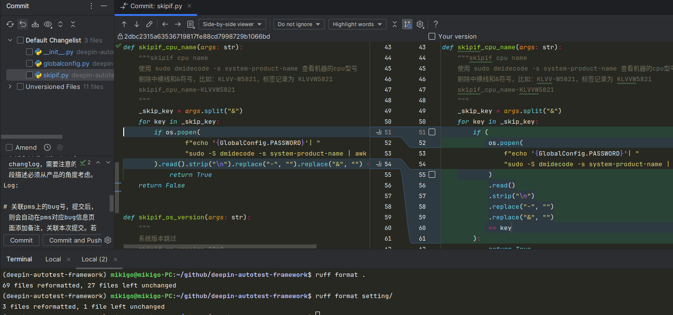Open the commit message history clock icon
The width and height of the screenshot is (673, 315).
pos(47,147)
